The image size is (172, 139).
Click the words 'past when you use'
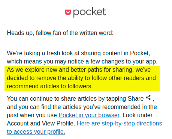[x=32, y=115]
